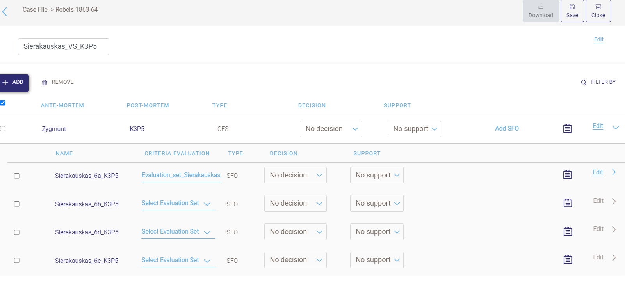Open notes icon for Sierakauskas_6b_K3P5

[x=568, y=203]
